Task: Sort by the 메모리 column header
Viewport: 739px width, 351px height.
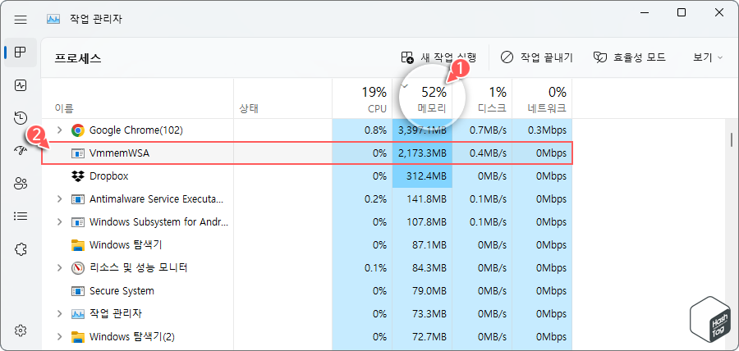Action: [422, 98]
